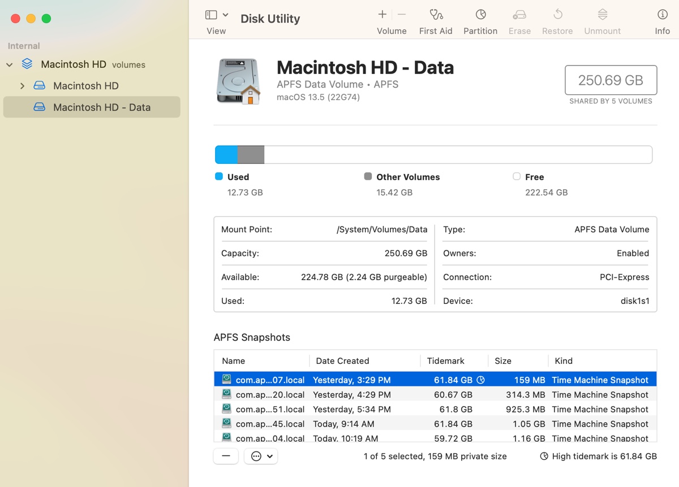Click the 250.69 GB size button

(x=610, y=80)
